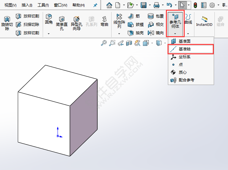Select the shaded purple face of the cube
The image size is (228, 170).
pyautogui.click(x=84, y=118)
